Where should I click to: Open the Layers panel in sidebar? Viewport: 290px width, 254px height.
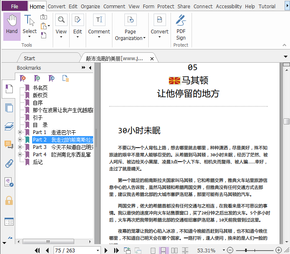click(9, 126)
